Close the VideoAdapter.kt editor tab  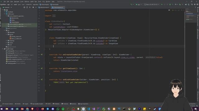[64, 7]
